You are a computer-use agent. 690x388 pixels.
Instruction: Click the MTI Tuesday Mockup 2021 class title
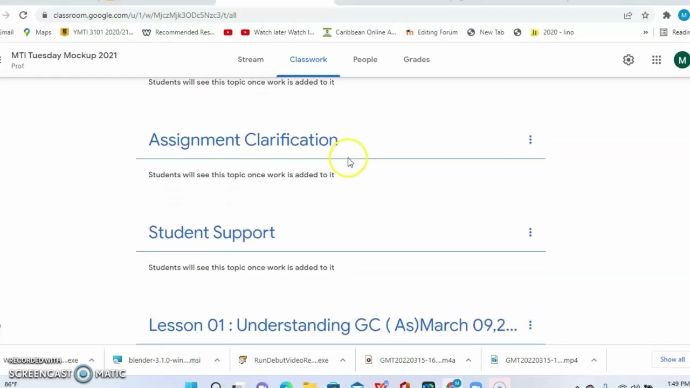click(64, 55)
